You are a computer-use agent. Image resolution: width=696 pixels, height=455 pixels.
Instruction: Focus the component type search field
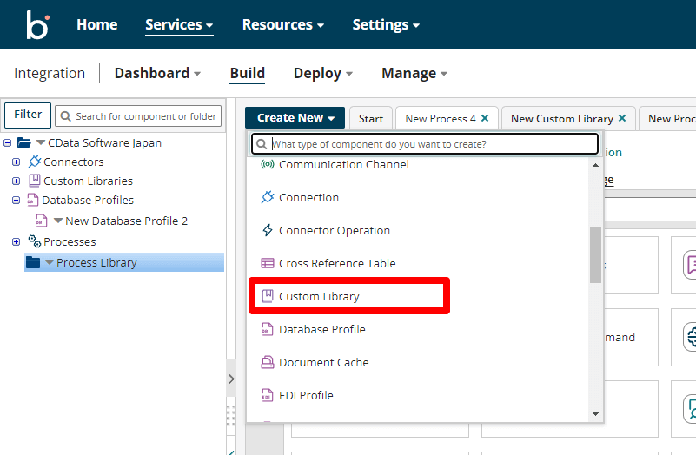click(433, 144)
